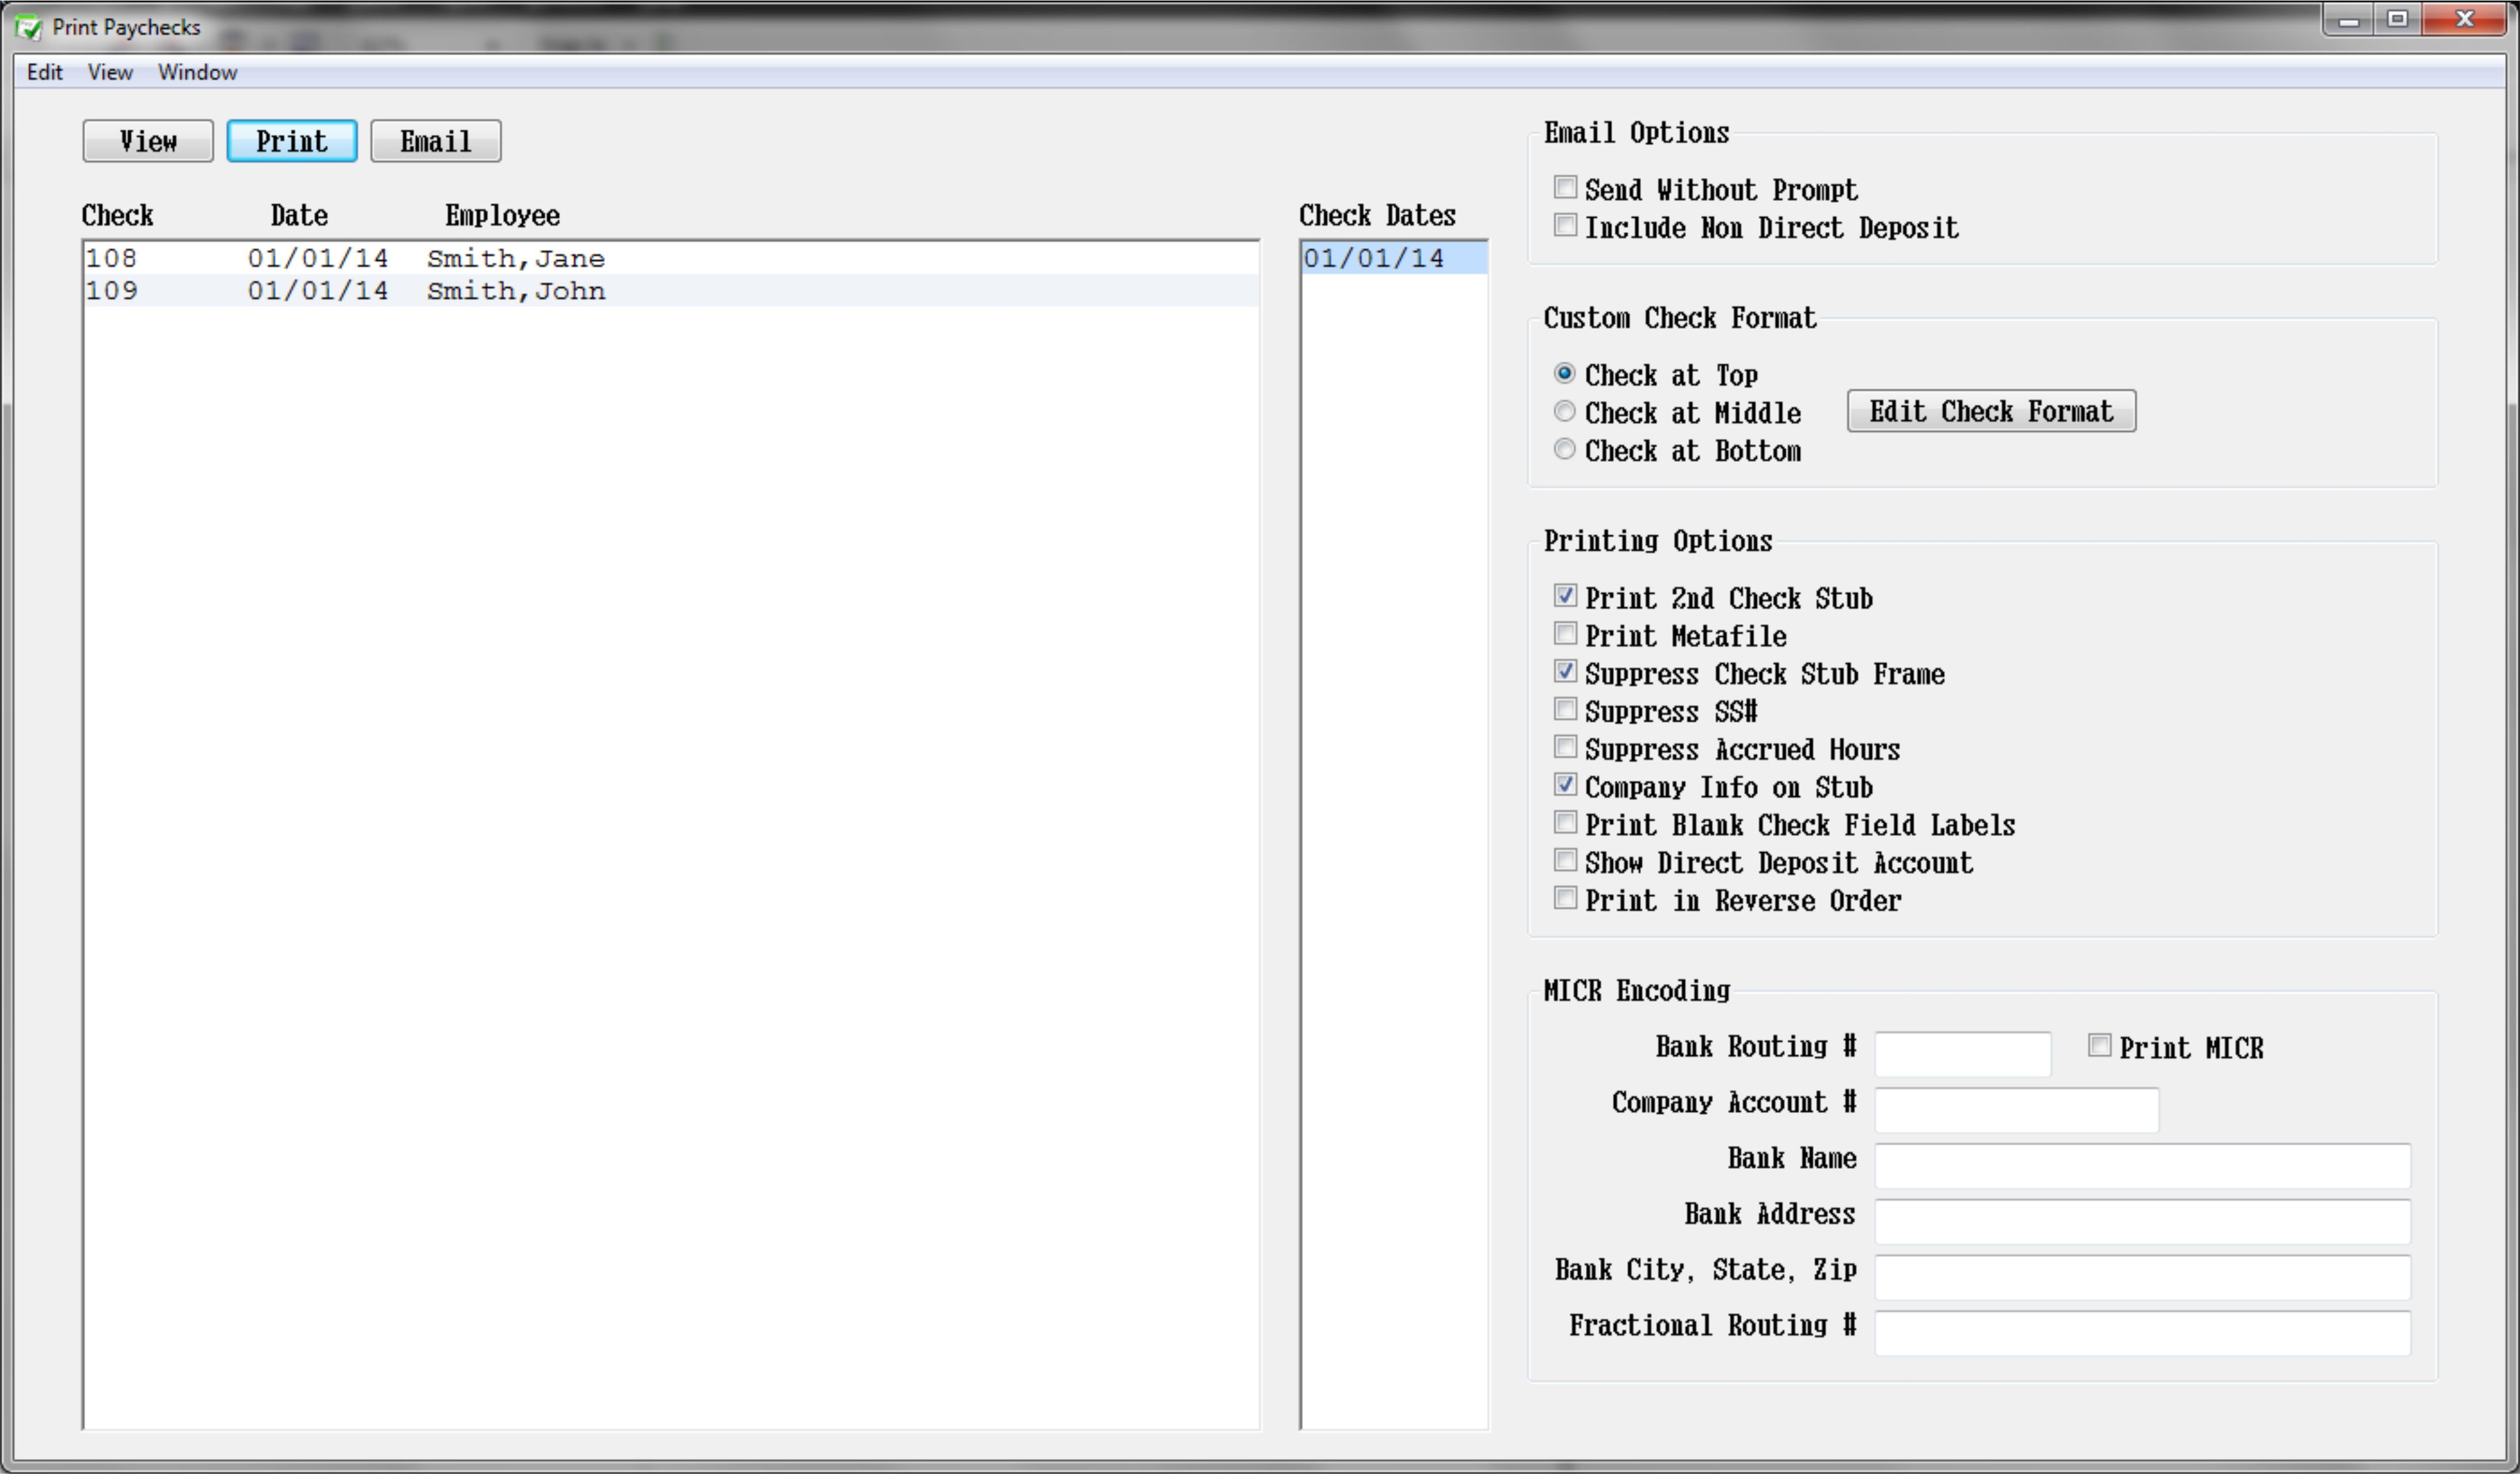Open the Edit menu
2520x1474 pixels.
[44, 72]
